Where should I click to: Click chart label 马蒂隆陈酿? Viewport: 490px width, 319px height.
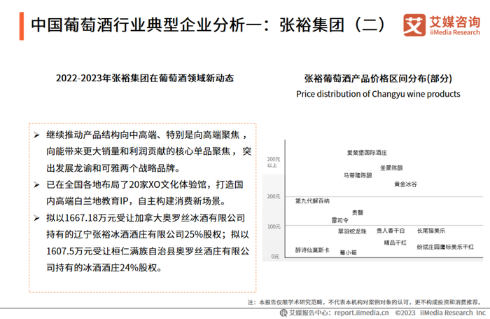tap(358, 175)
